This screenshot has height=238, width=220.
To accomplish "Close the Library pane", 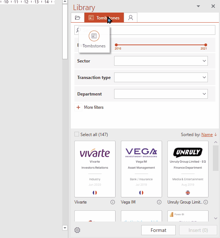I will [213, 6].
